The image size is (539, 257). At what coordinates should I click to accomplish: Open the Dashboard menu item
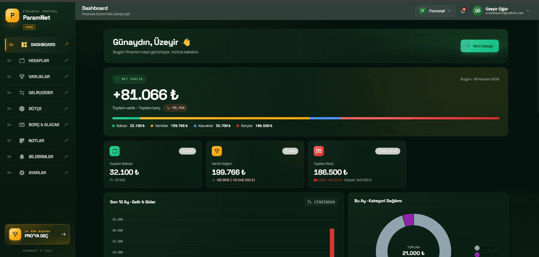pyautogui.click(x=38, y=45)
